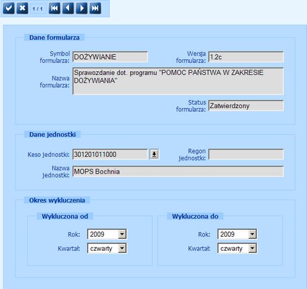
Task: Focus the empty Regon jednostki field
Action: [246, 154]
